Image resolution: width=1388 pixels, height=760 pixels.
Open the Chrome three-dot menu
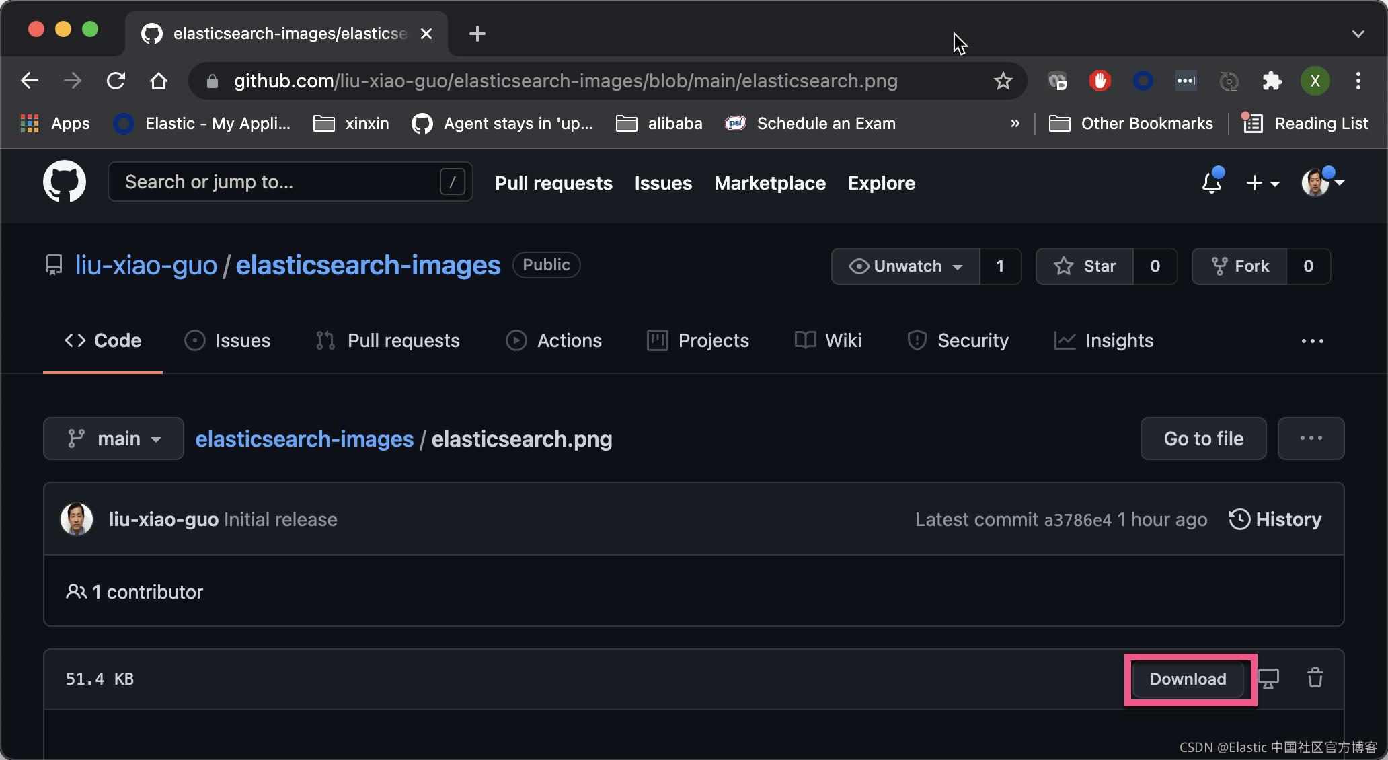pos(1358,81)
